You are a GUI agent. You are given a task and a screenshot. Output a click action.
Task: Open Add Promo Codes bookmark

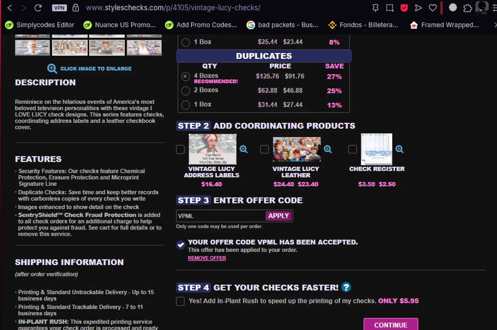pyautogui.click(x=201, y=25)
